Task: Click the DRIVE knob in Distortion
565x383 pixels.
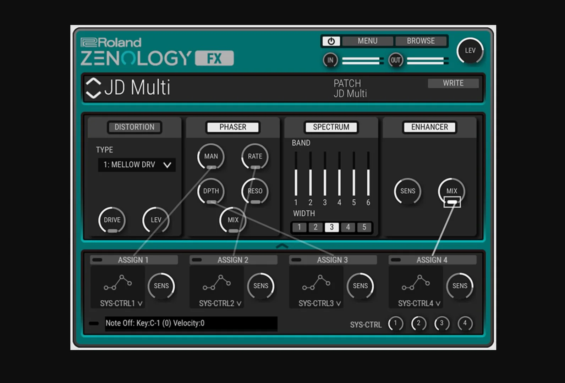Action: (112, 220)
